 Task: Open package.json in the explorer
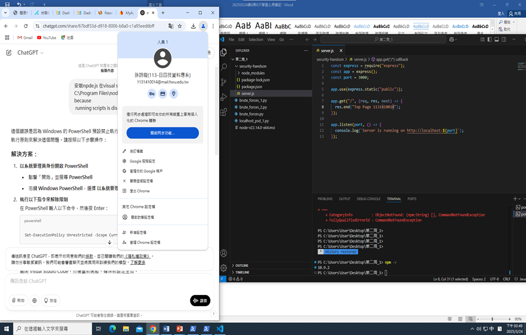pyautogui.click(x=252, y=87)
